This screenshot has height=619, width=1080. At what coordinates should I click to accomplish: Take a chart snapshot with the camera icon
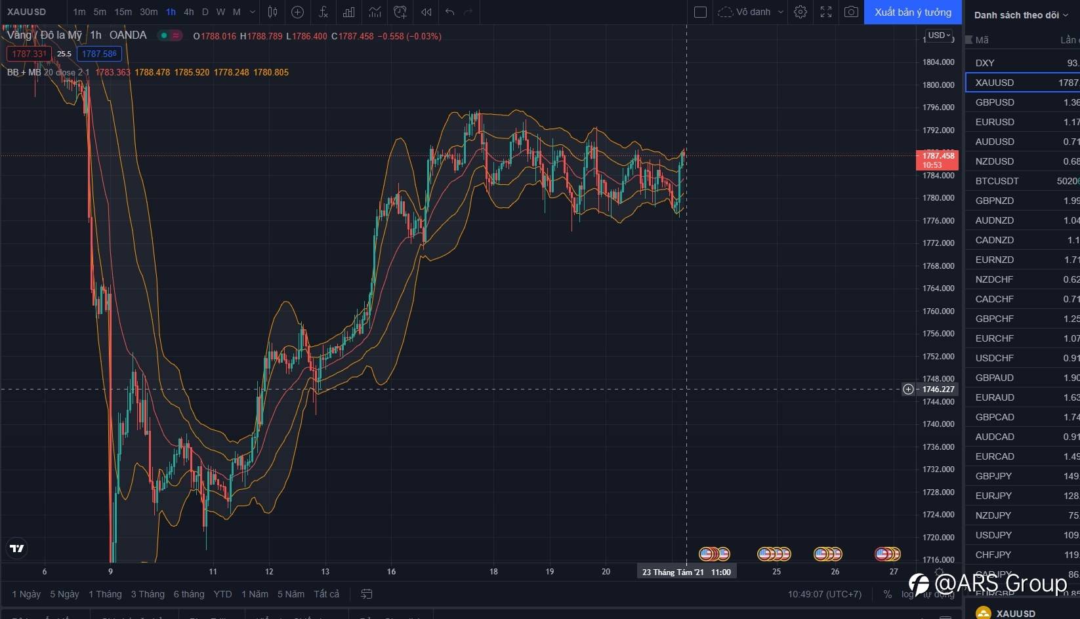pos(851,12)
